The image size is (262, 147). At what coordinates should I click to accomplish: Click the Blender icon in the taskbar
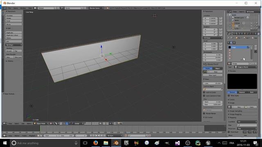coord(116,143)
